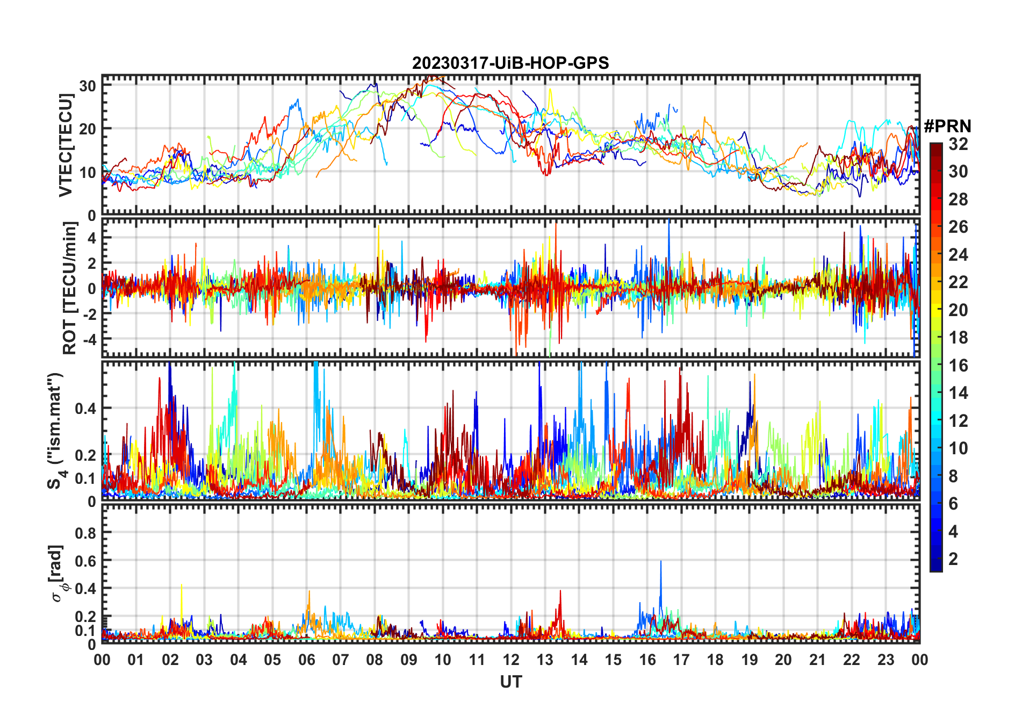Click the 04 hour tick label
The width and height of the screenshot is (1022, 715).
tap(239, 660)
